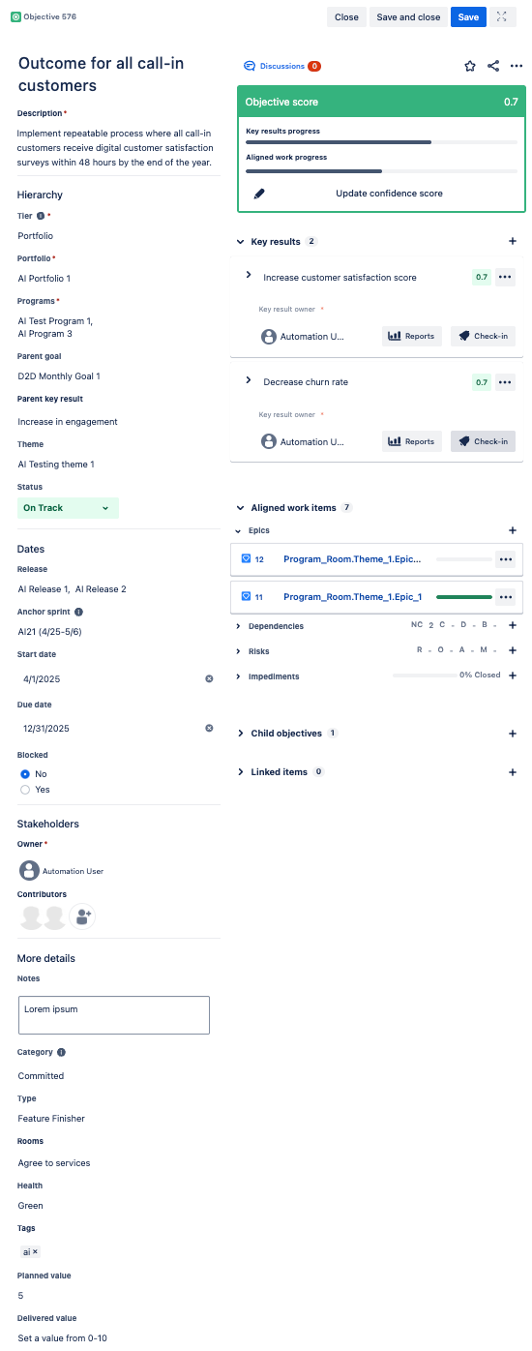Image resolution: width=532 pixels, height=1351 pixels.
Task: Click the Aligned work progress bar
Action: (381, 171)
